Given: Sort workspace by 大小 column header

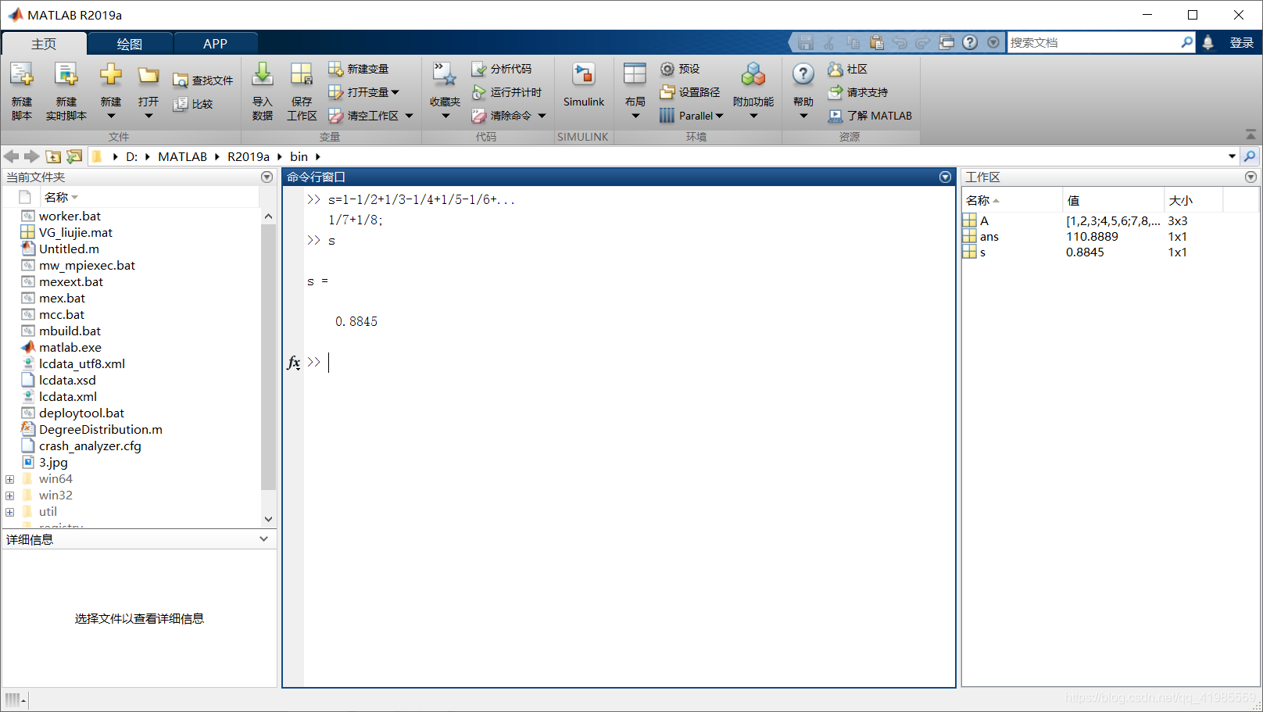Looking at the screenshot, I should coord(1193,201).
